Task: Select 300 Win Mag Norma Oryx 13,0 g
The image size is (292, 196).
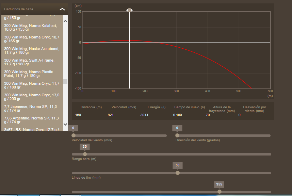Action: point(31,97)
